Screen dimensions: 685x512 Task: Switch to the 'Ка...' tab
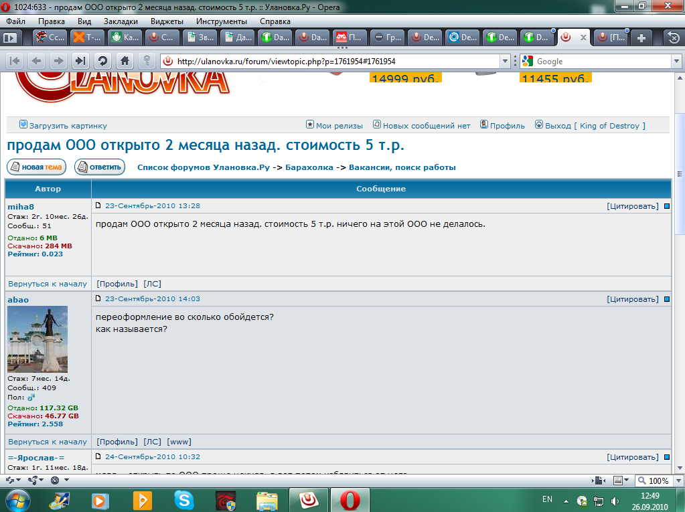click(x=125, y=37)
